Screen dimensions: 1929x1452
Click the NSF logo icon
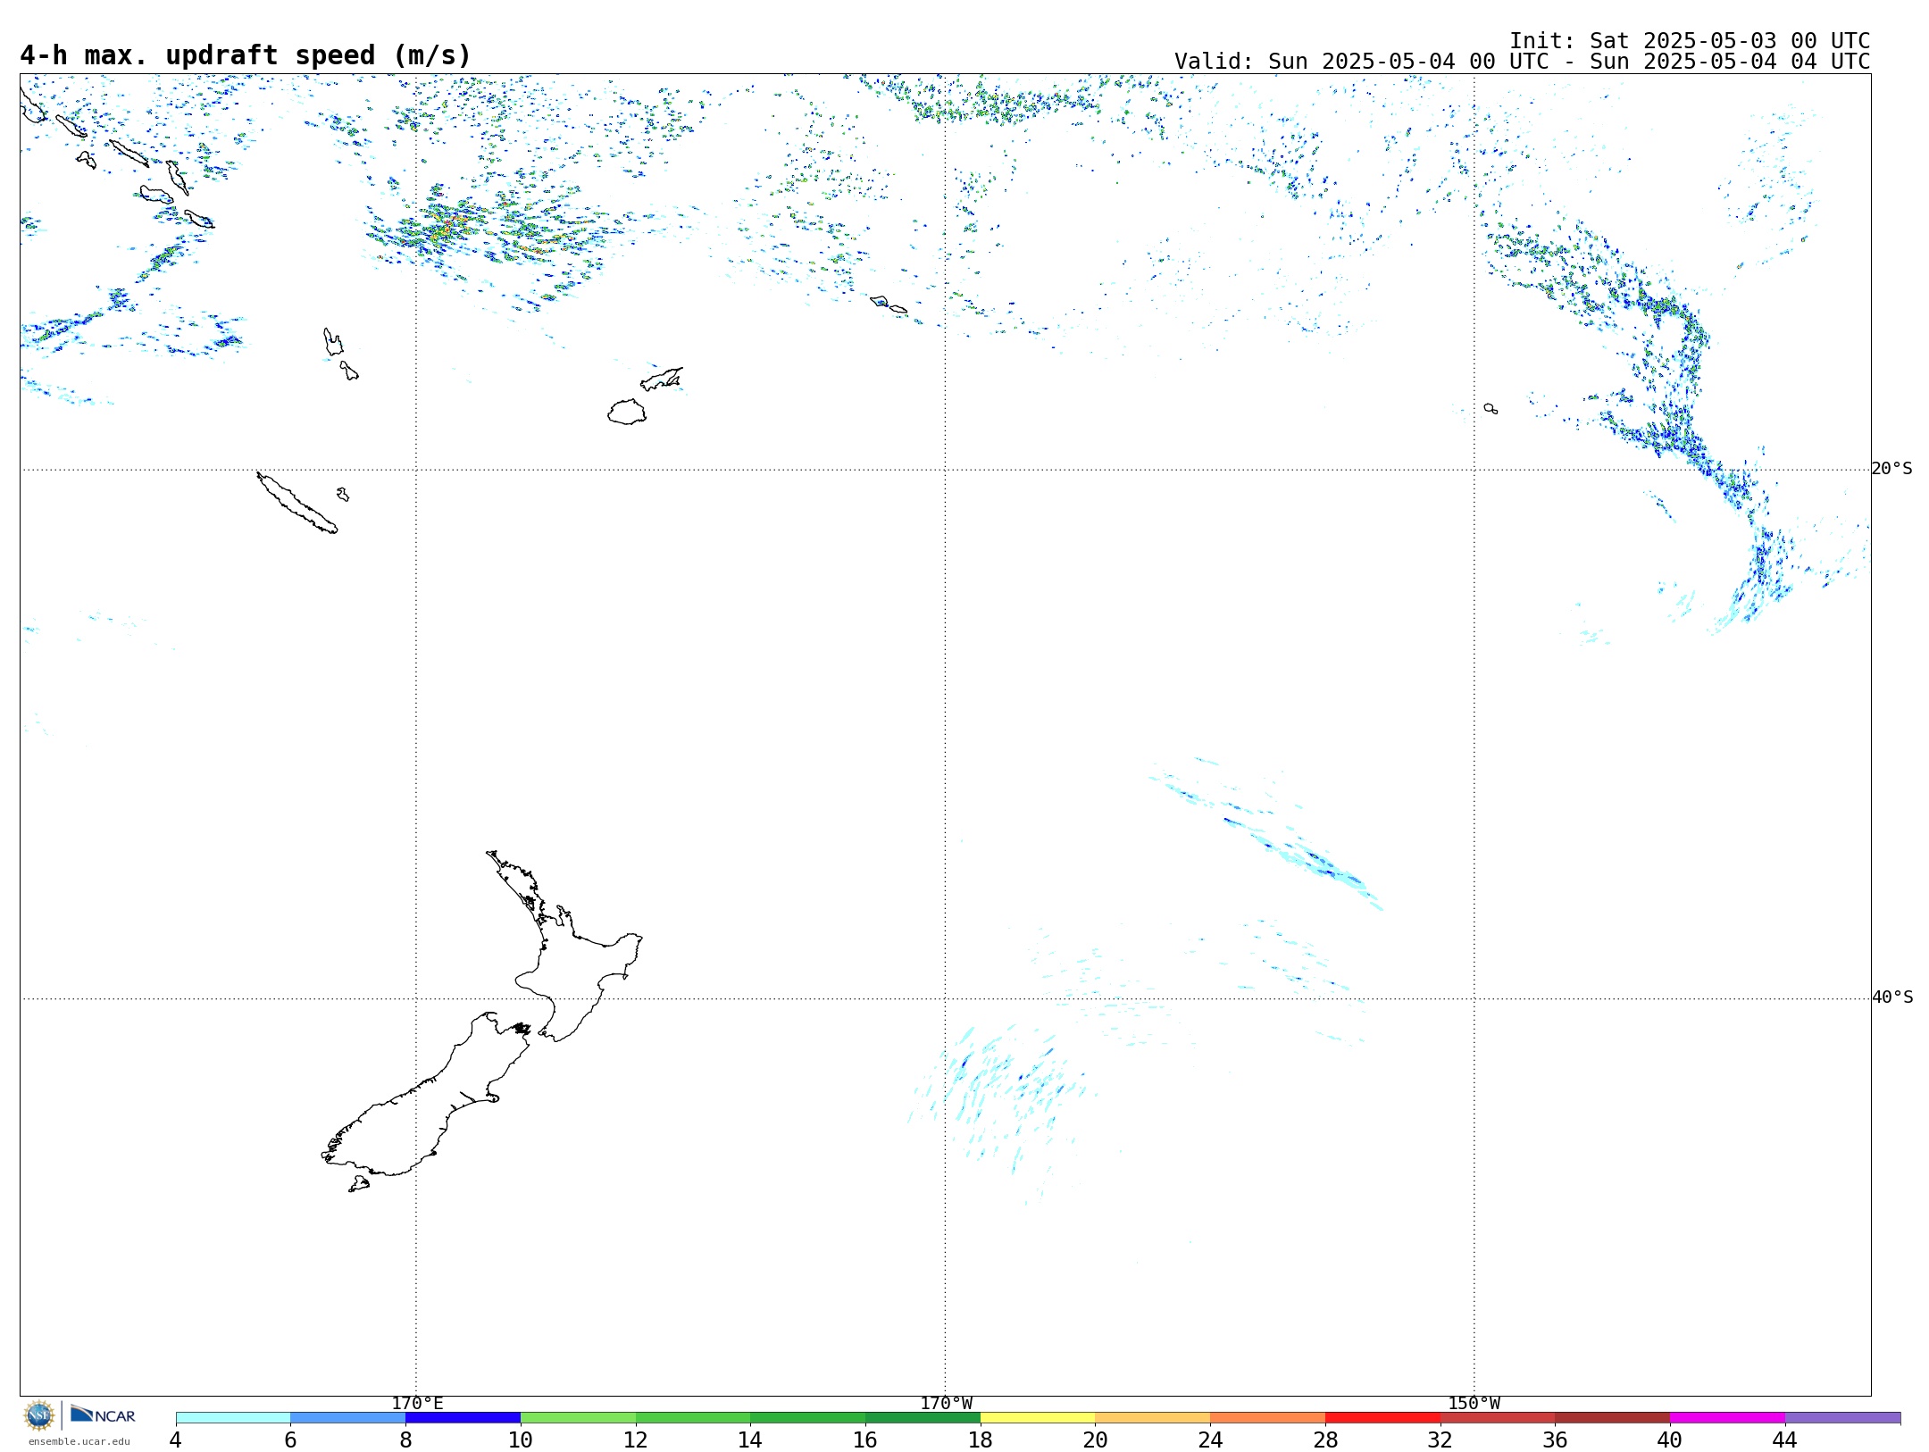click(x=39, y=1415)
